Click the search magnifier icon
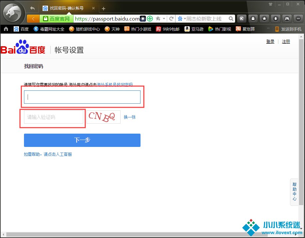 tap(231, 19)
